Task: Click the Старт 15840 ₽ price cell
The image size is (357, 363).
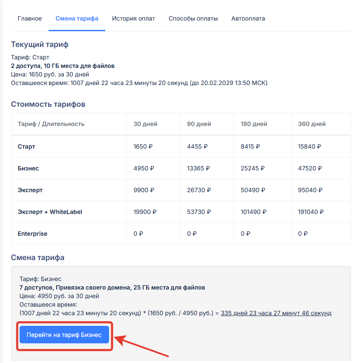Action: 309,146
